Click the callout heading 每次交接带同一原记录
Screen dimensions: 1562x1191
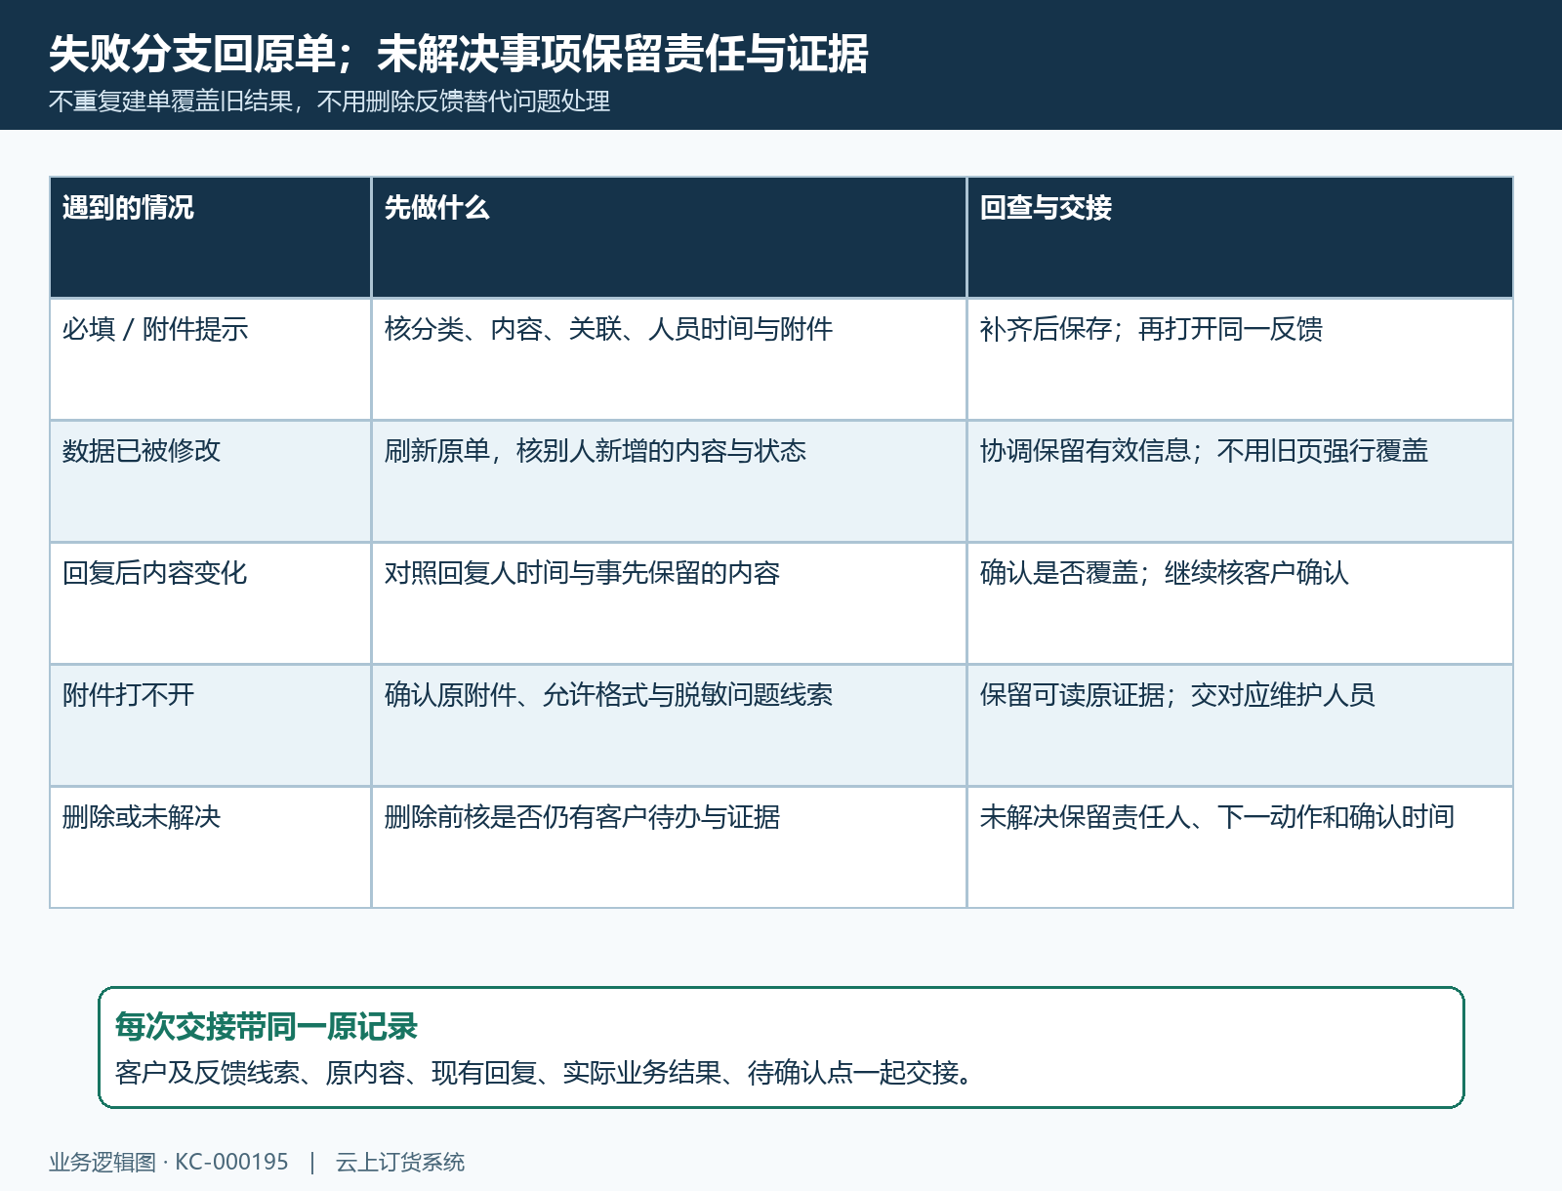pos(267,1026)
